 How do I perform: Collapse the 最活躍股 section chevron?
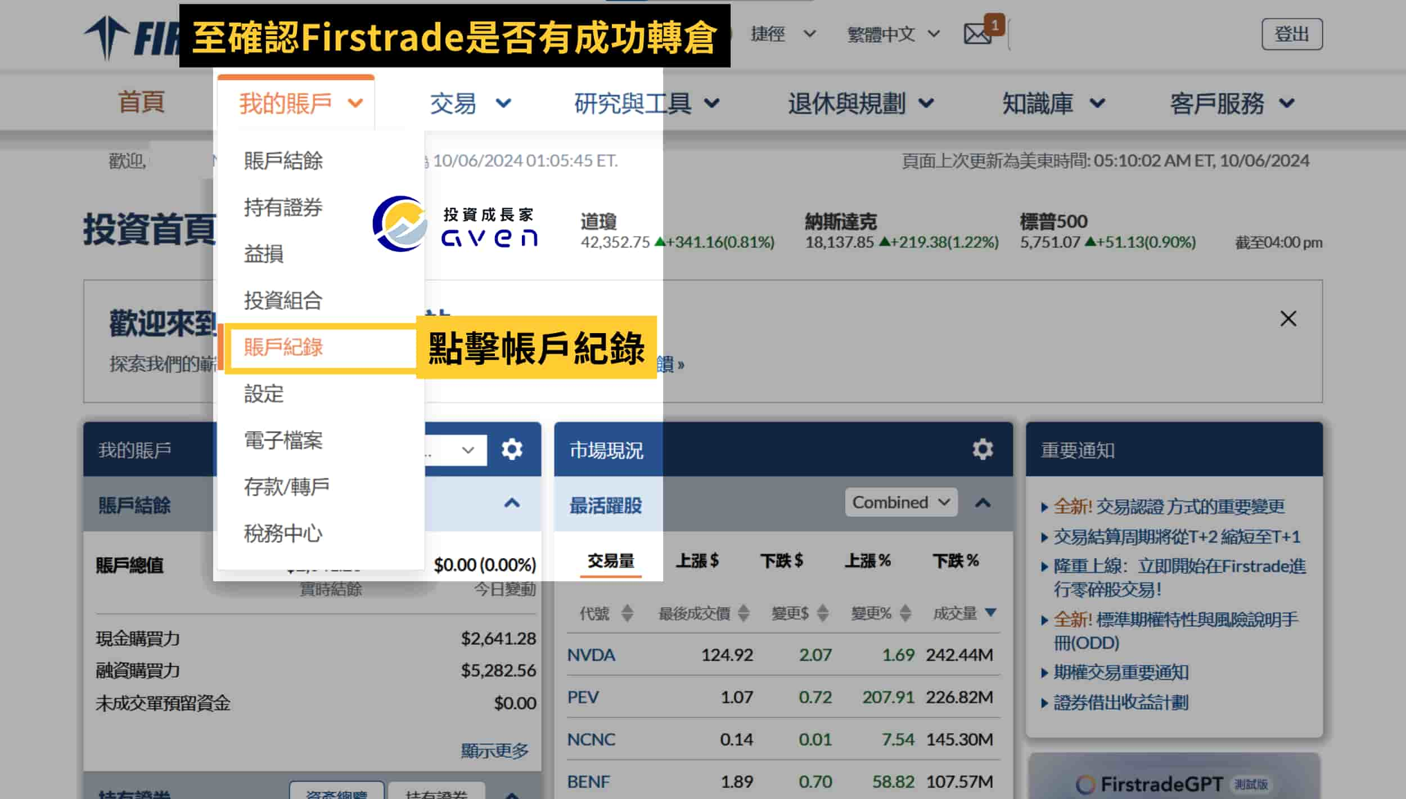(983, 503)
